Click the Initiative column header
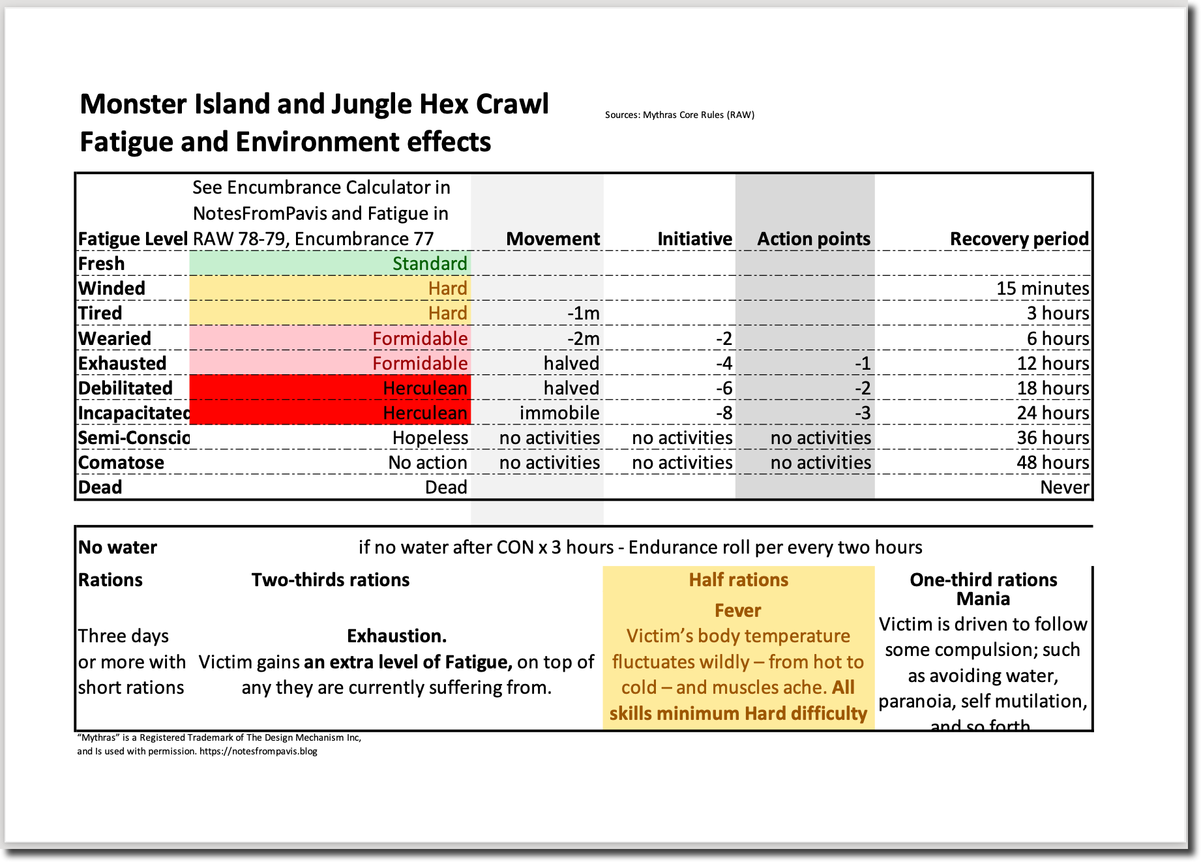This screenshot has width=1201, height=862. (x=694, y=239)
